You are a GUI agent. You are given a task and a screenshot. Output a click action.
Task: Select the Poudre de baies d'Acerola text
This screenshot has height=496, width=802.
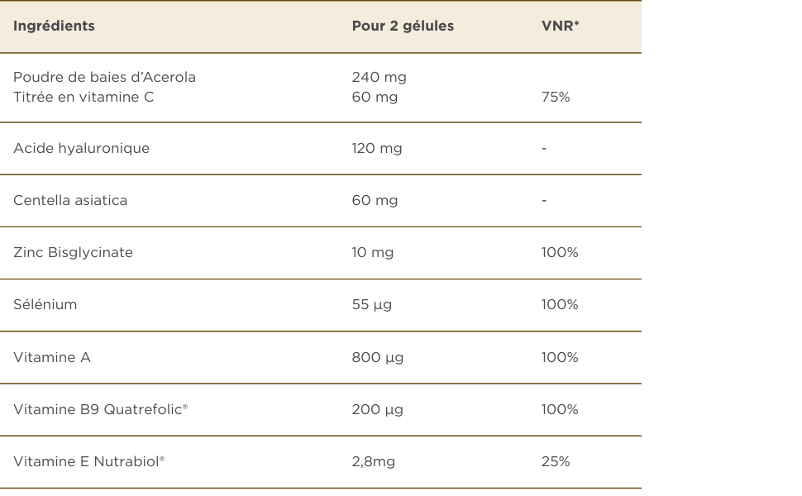pyautogui.click(x=104, y=77)
